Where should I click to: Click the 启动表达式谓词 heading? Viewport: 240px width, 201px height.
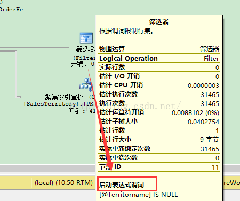pyautogui.click(x=122, y=185)
